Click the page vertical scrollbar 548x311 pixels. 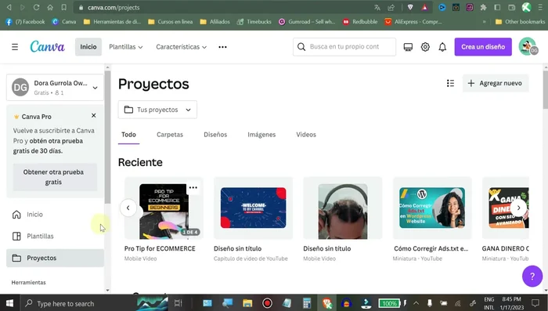point(546,89)
